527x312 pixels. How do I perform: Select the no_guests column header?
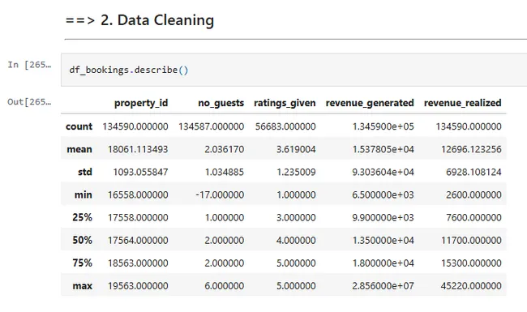pyautogui.click(x=221, y=103)
